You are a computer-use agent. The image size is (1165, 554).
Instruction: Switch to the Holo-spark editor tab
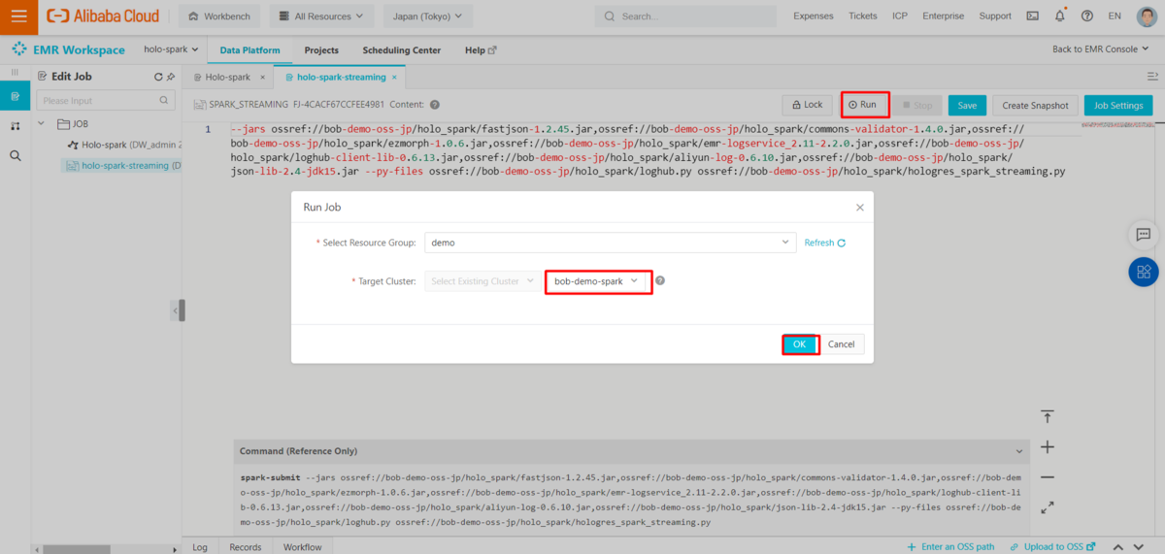point(227,77)
